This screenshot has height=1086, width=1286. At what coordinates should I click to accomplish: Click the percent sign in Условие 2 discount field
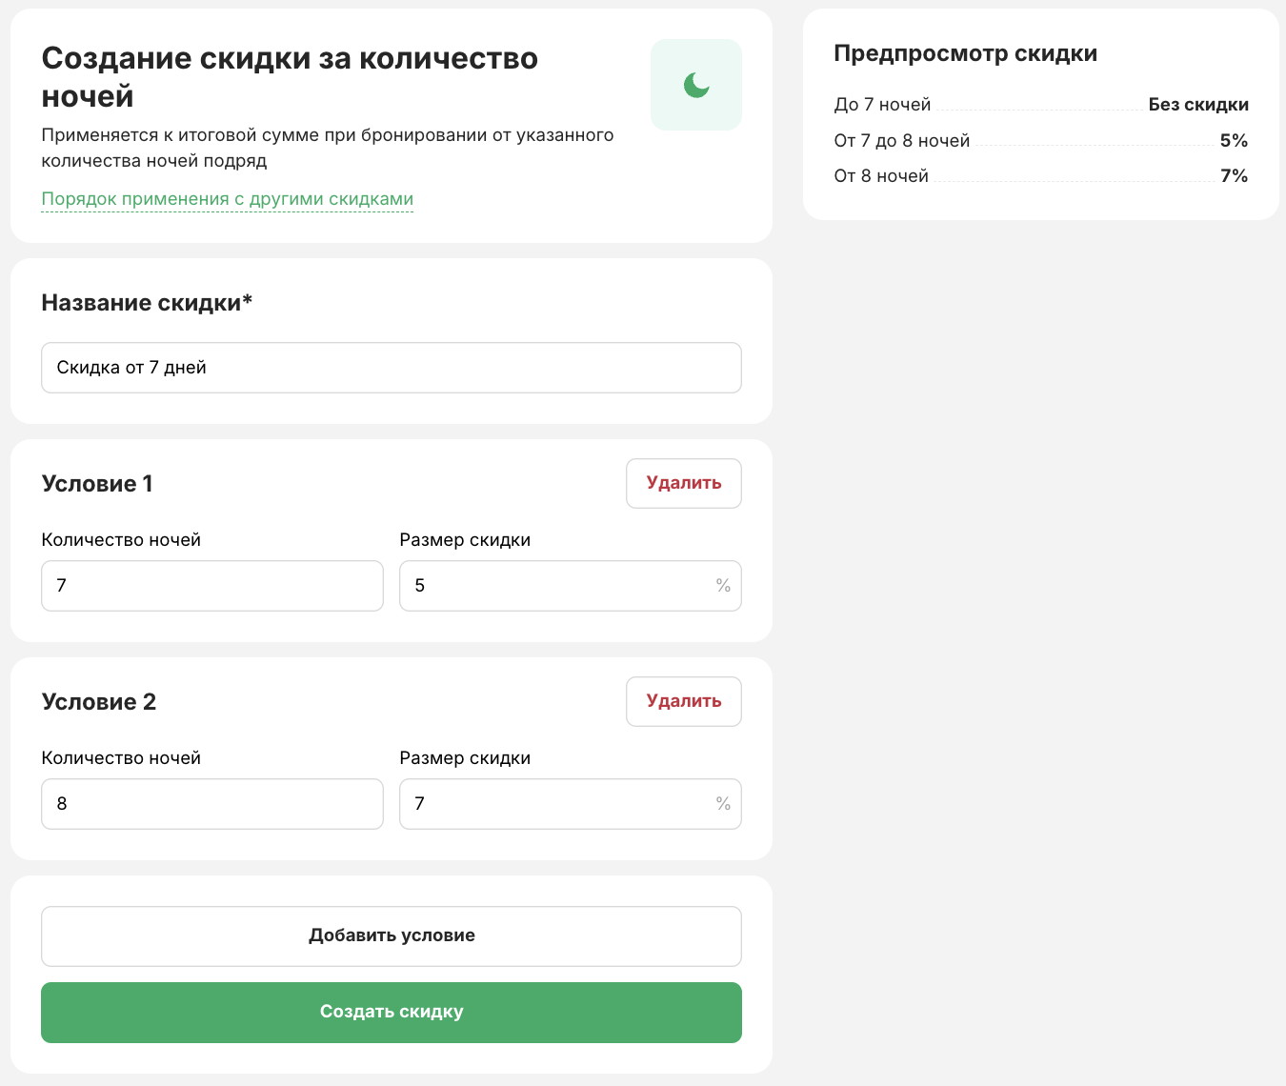click(723, 804)
